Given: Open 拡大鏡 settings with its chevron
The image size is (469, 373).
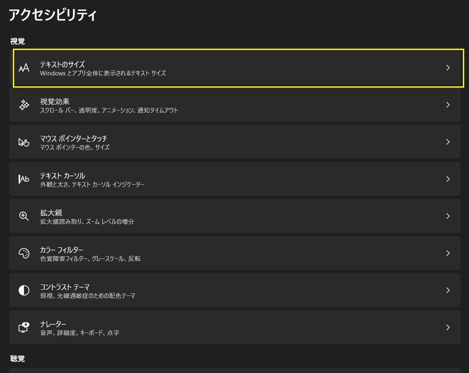Looking at the screenshot, I should click(448, 216).
